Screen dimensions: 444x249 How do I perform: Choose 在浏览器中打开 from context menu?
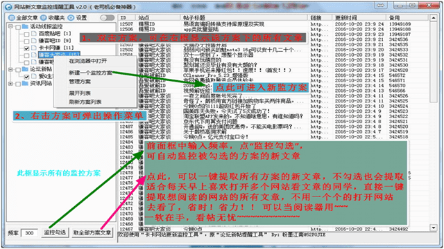[x=88, y=61]
